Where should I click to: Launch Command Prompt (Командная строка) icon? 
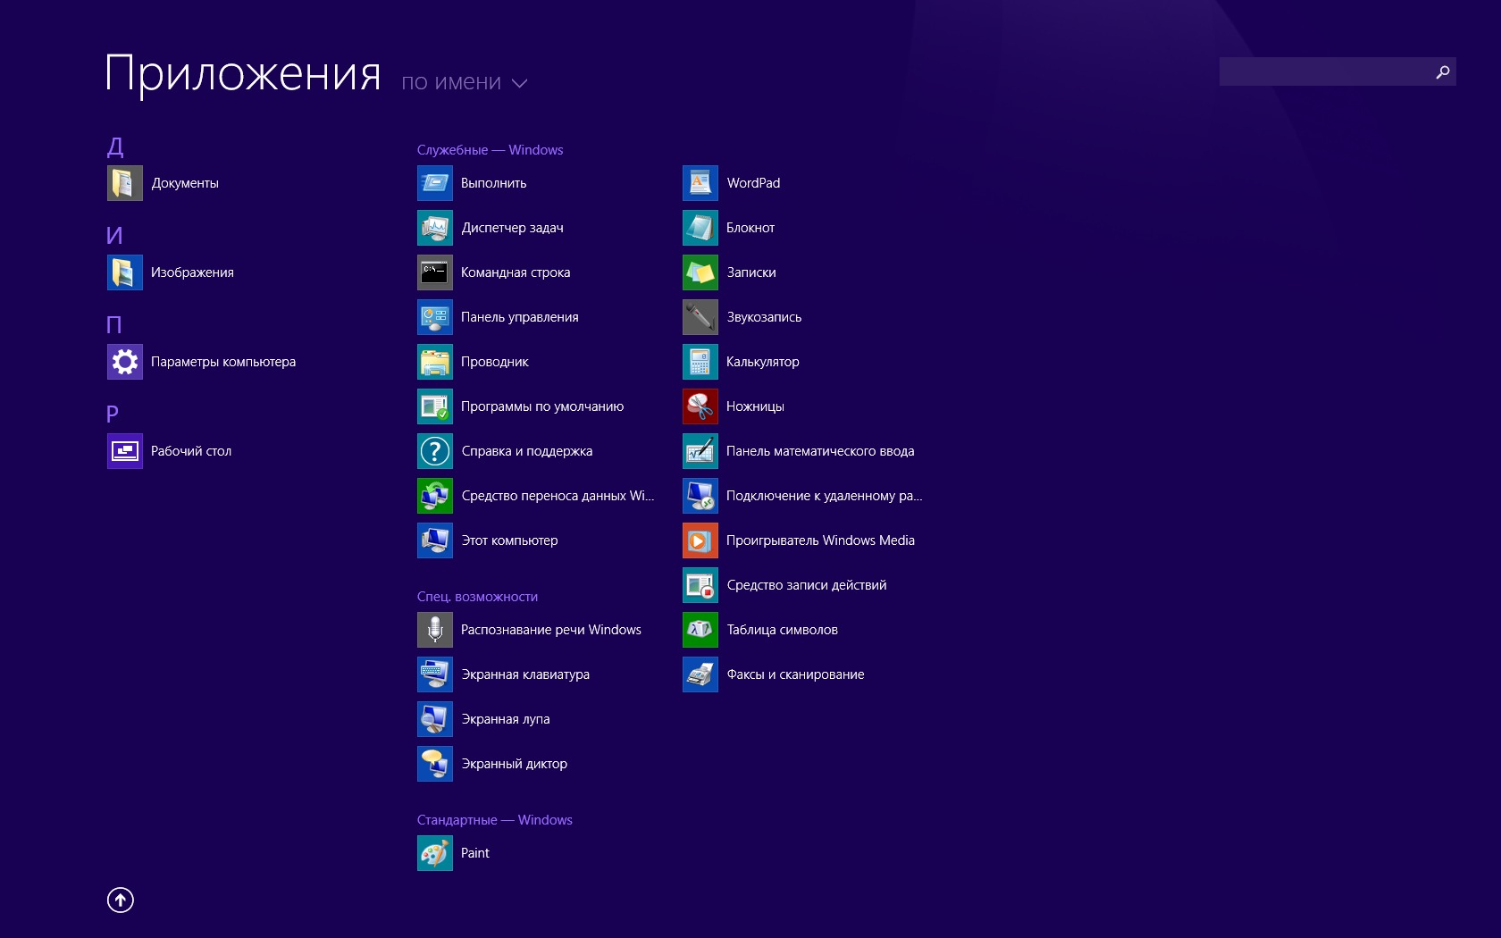434,272
